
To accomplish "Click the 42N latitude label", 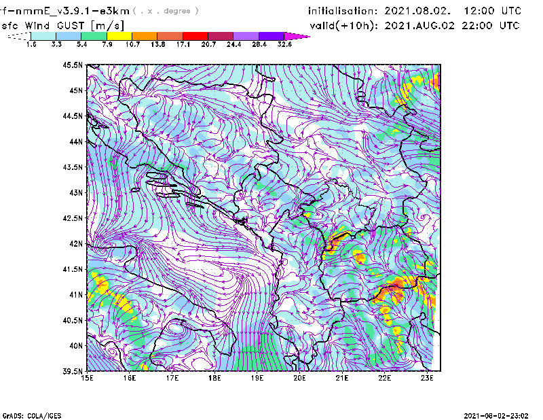I will (76, 243).
